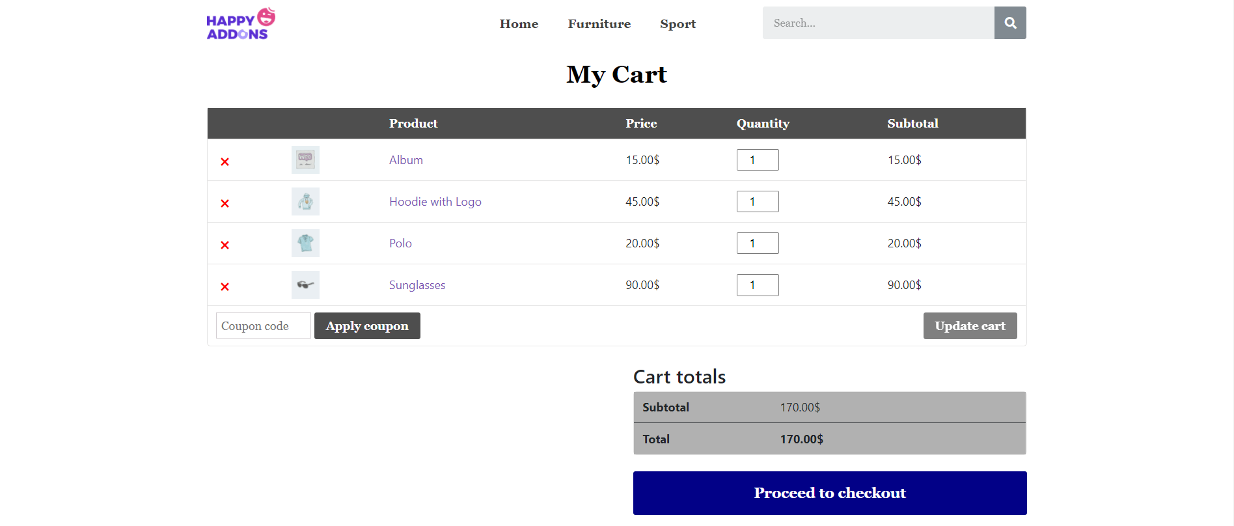Click the search magnifier button
The width and height of the screenshot is (1234, 526).
pos(1010,23)
